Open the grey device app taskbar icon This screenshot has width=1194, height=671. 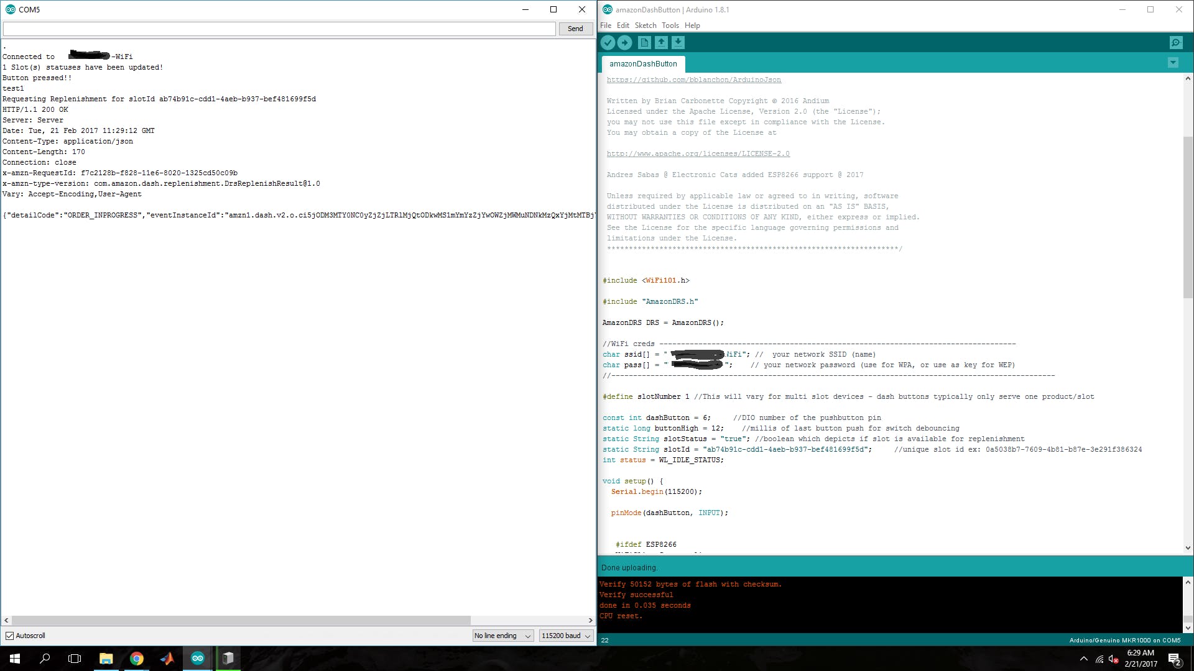(228, 659)
